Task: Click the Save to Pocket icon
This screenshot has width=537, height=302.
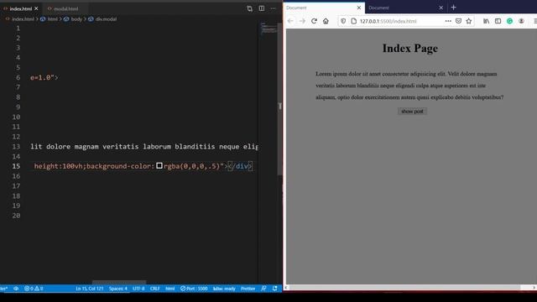Action: point(459,21)
